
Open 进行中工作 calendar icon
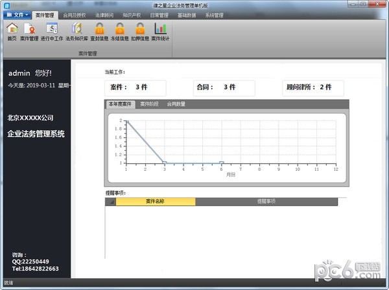(52, 32)
